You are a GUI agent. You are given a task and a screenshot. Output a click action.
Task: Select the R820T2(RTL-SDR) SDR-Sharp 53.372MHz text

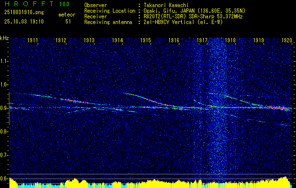pyautogui.click(x=193, y=16)
